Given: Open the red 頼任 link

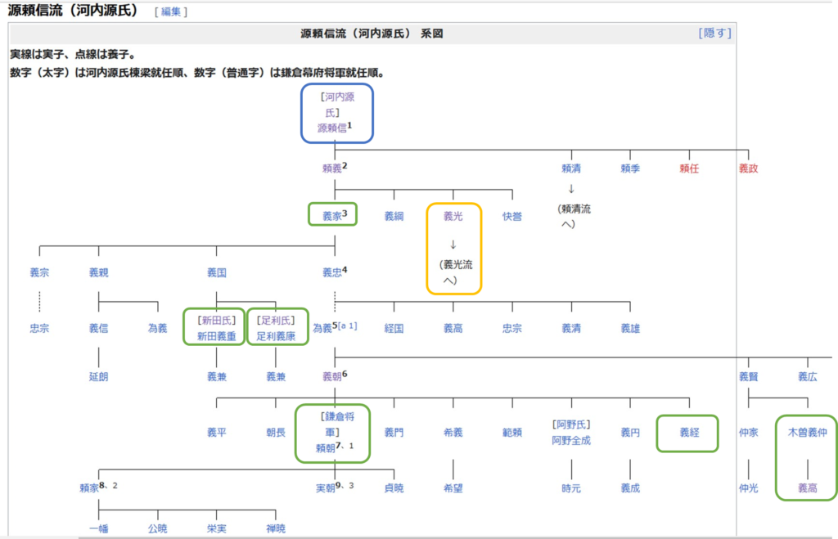Looking at the screenshot, I should pos(689,168).
